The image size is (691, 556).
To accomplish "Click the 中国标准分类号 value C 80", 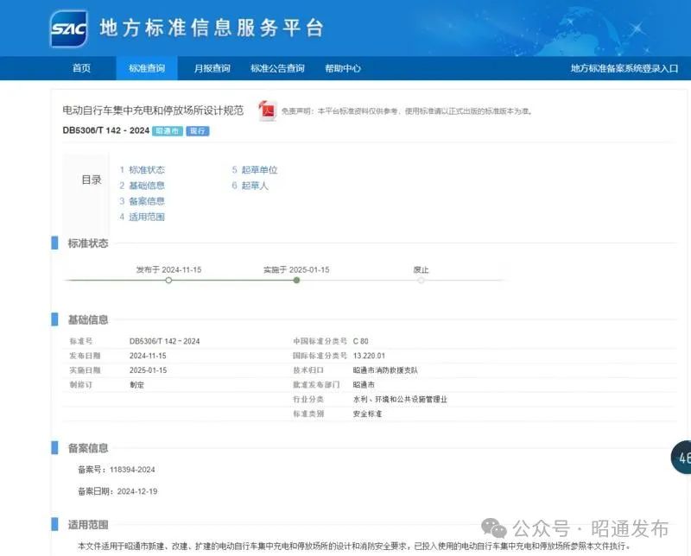I will (x=360, y=341).
